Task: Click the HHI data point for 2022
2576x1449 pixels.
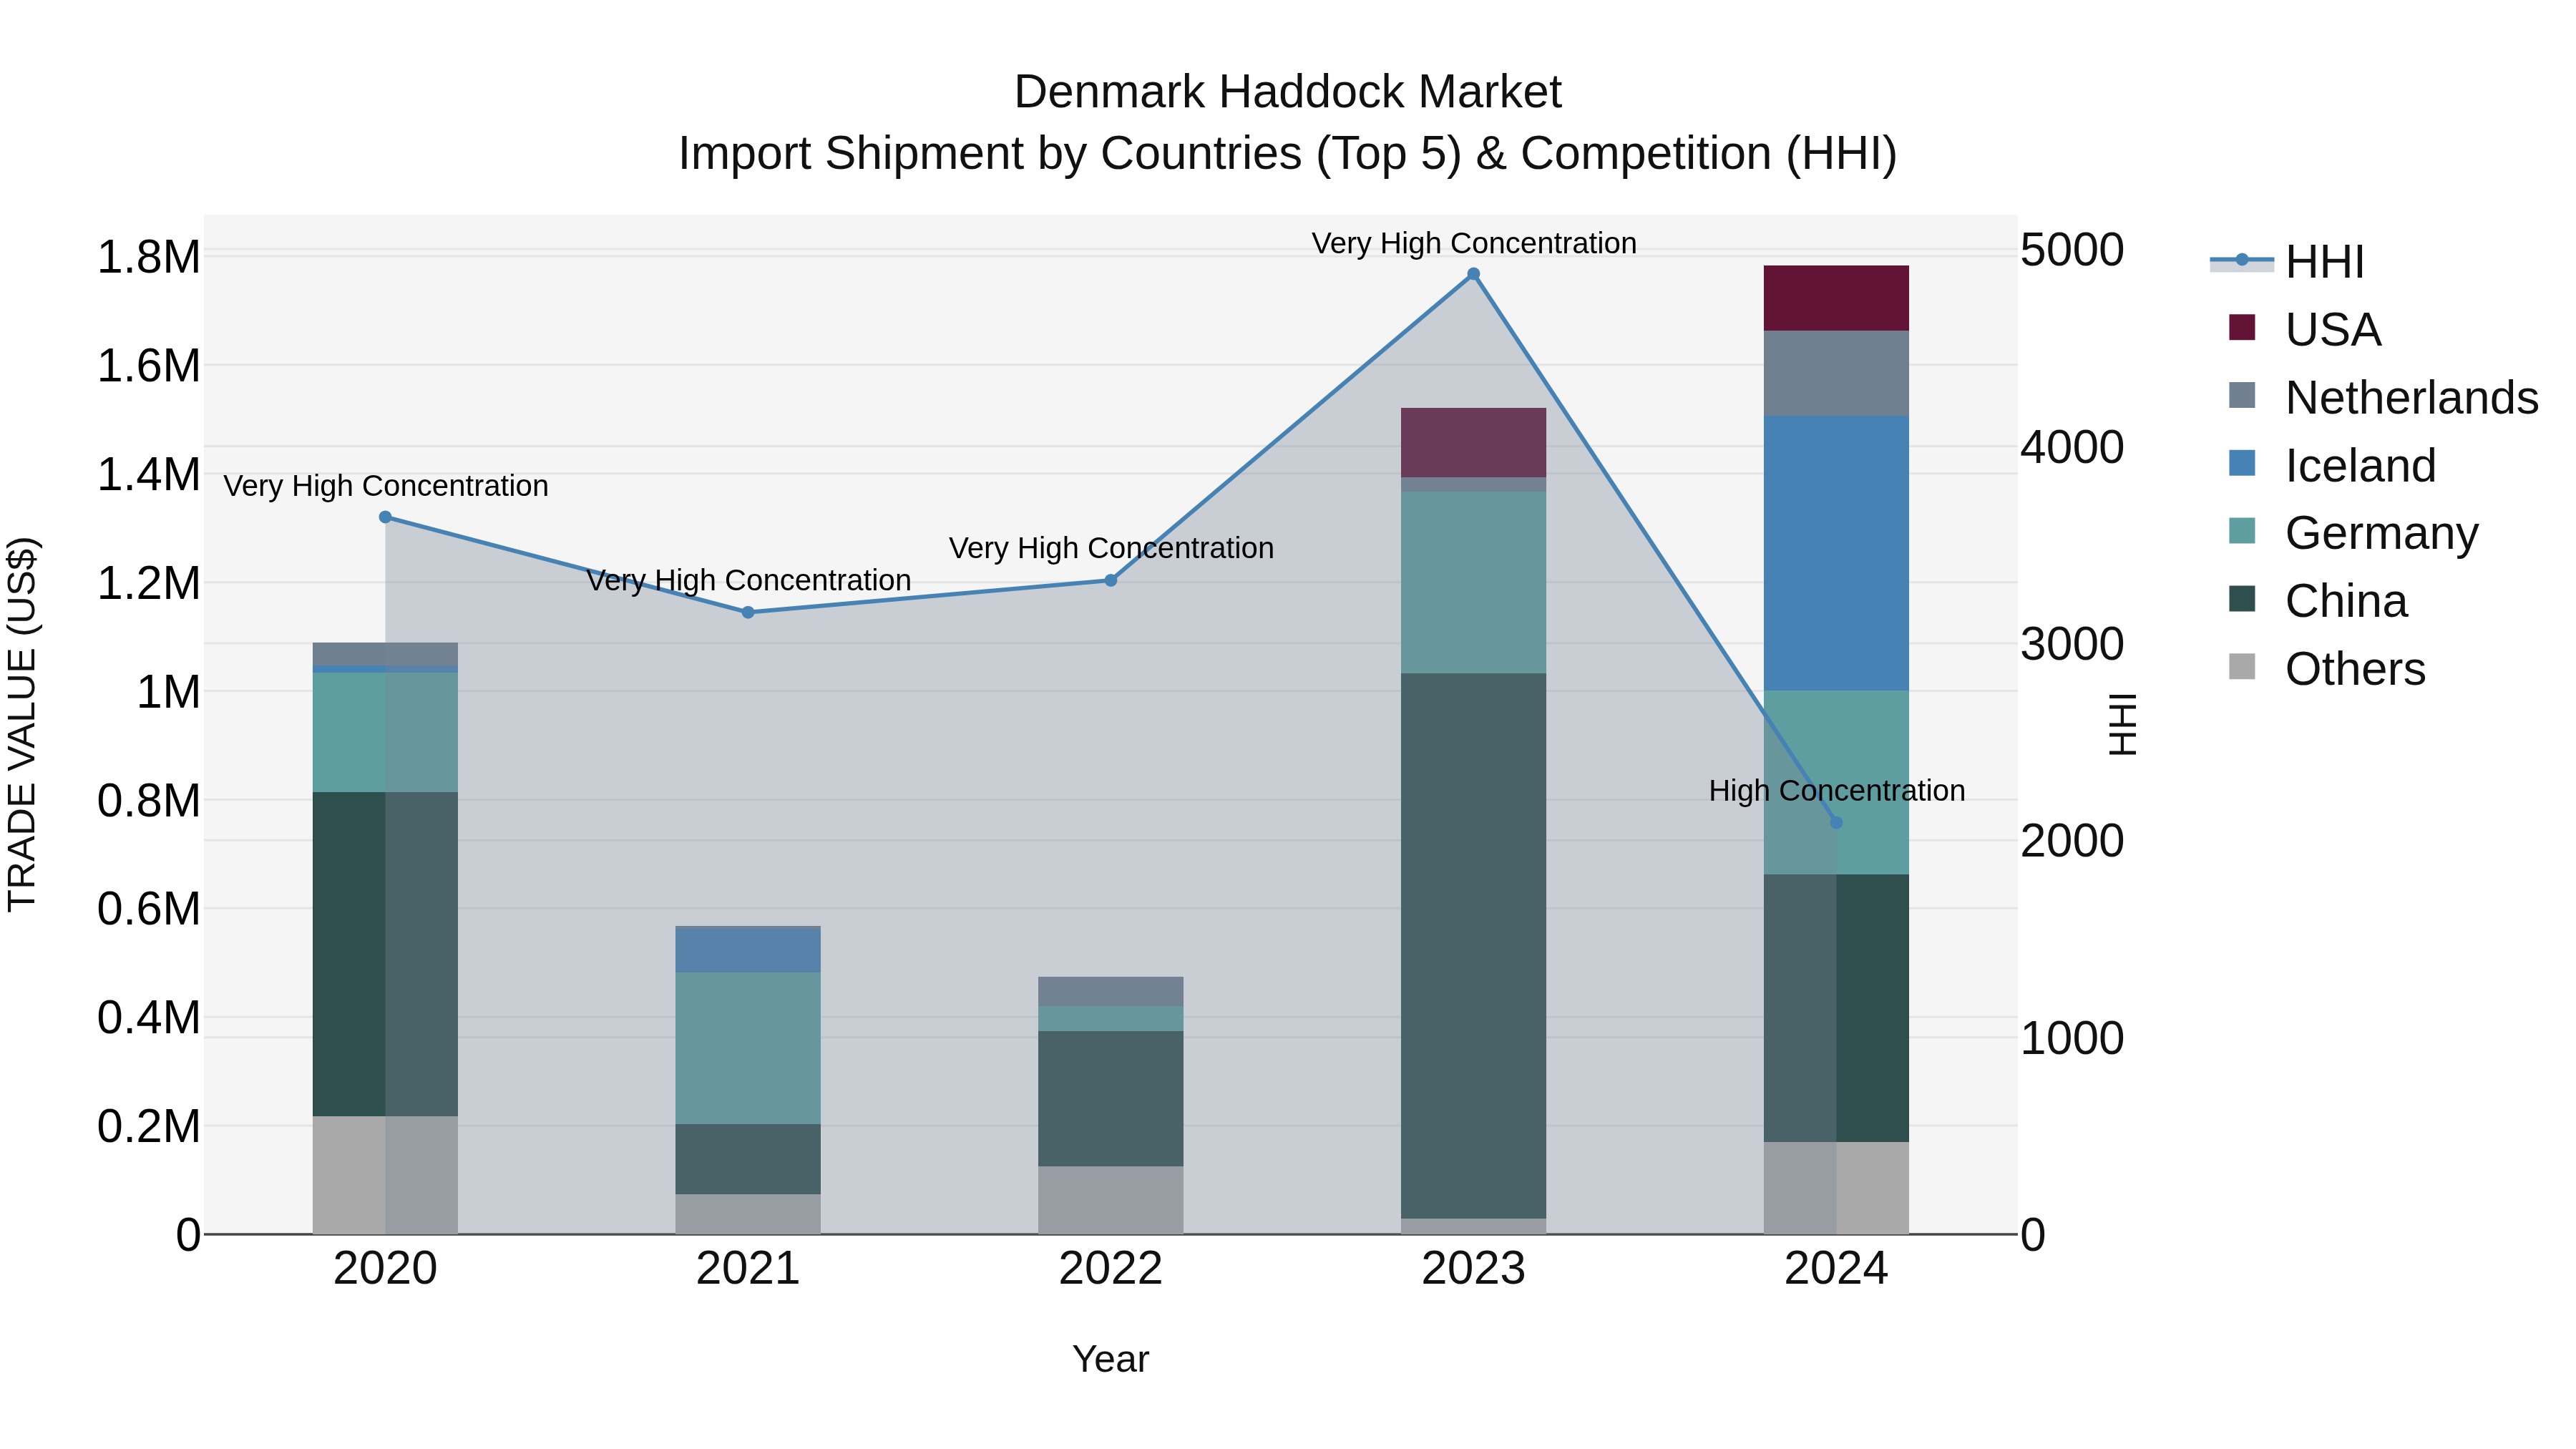Action: tap(1110, 580)
